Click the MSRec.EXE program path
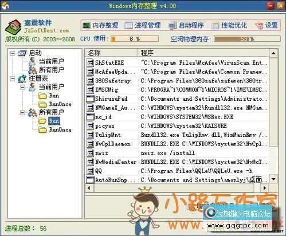This screenshot has height=236, width=286. tap(187, 117)
